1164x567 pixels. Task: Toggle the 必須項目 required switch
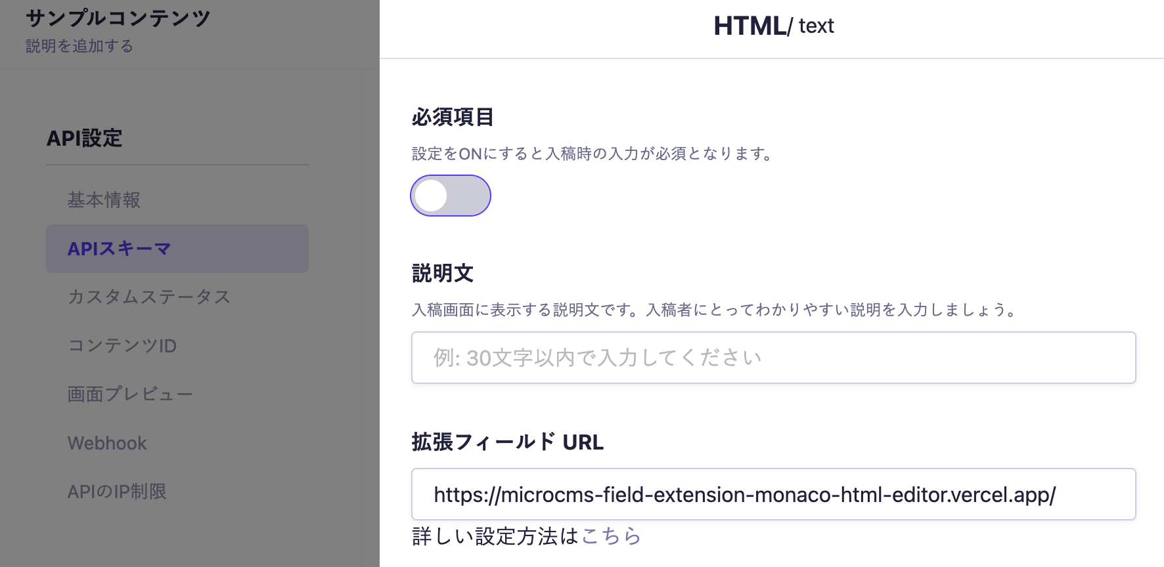tap(451, 196)
